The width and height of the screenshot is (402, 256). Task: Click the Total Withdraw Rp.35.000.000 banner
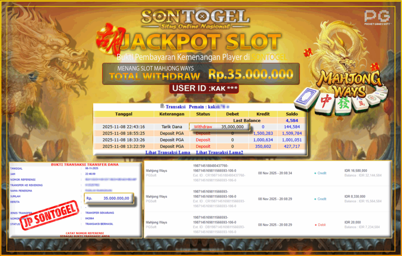[201, 74]
